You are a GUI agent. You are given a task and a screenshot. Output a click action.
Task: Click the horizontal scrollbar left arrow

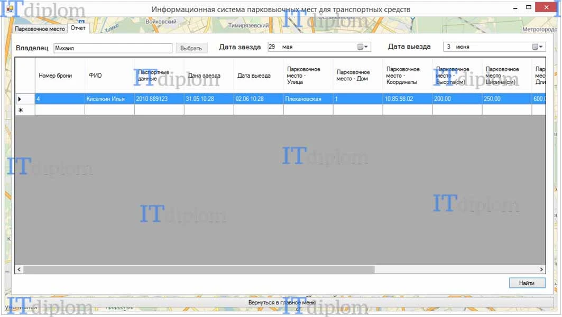[19, 269]
